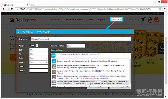Open the shopping Cart icon
This screenshot has width=168, height=99.
(x=143, y=20)
